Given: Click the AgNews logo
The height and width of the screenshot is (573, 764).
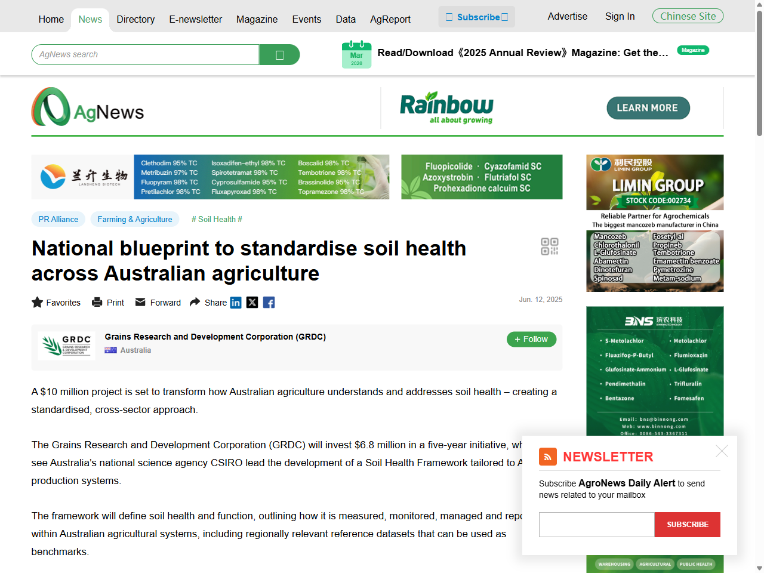Looking at the screenshot, I should tap(88, 107).
